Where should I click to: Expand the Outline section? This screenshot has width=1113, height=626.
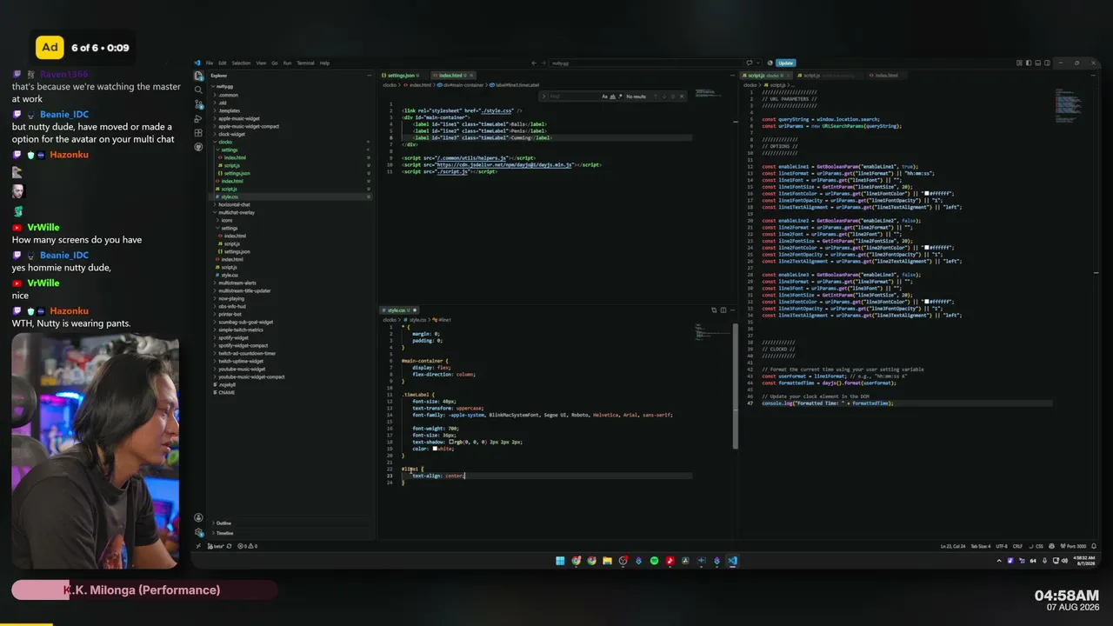click(223, 523)
